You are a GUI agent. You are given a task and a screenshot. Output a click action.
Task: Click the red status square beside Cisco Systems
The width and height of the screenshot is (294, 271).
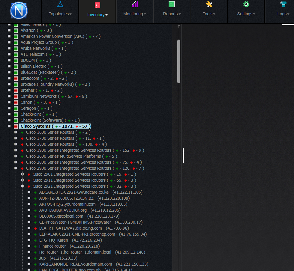16,126
